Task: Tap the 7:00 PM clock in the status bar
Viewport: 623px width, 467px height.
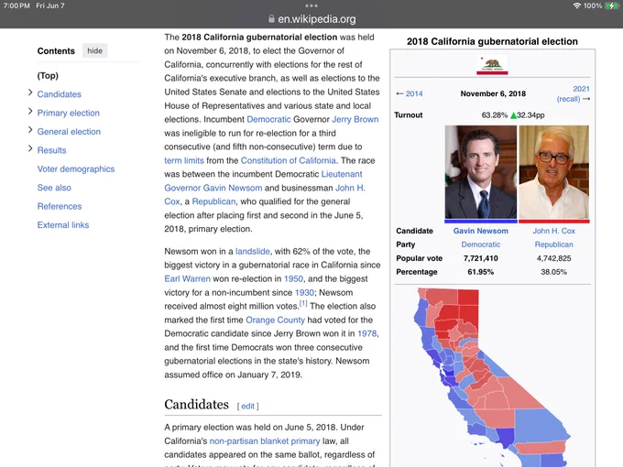Action: click(16, 6)
